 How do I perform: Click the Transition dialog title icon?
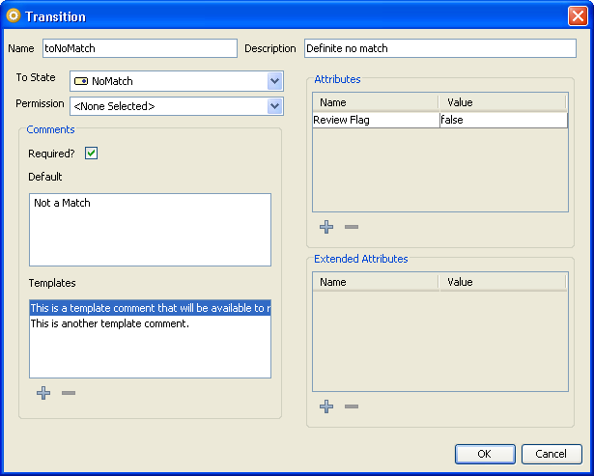coord(14,15)
